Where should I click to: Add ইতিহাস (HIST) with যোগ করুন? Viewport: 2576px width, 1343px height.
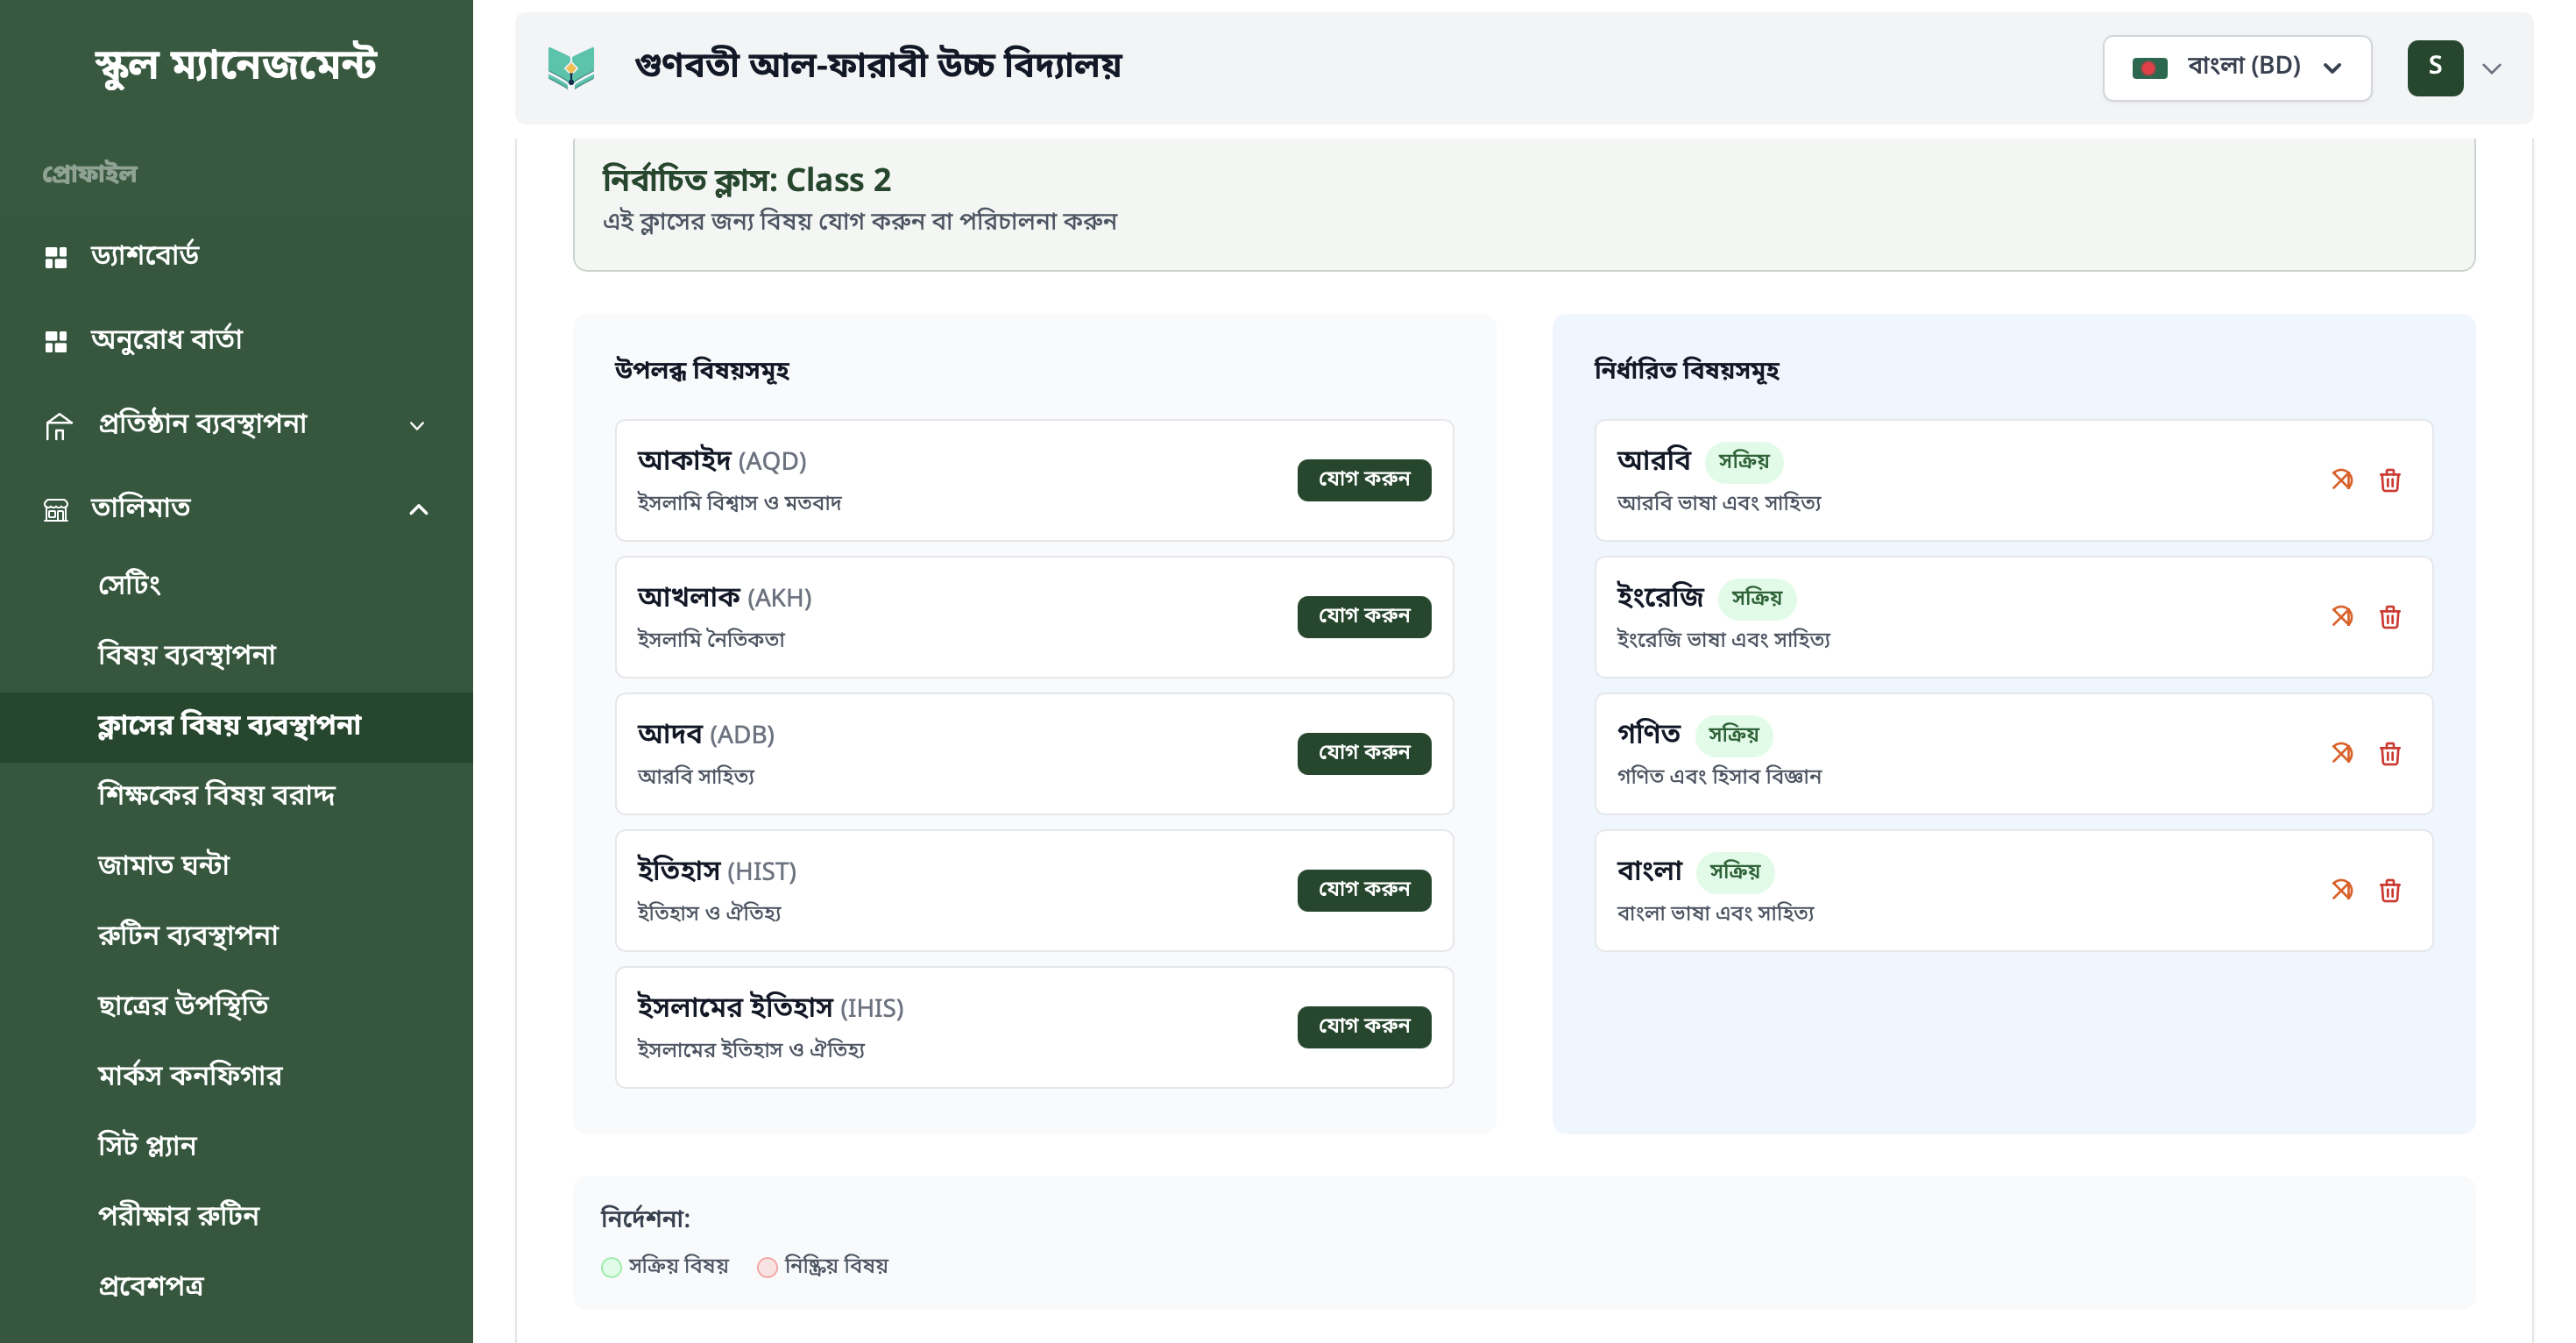click(1364, 890)
